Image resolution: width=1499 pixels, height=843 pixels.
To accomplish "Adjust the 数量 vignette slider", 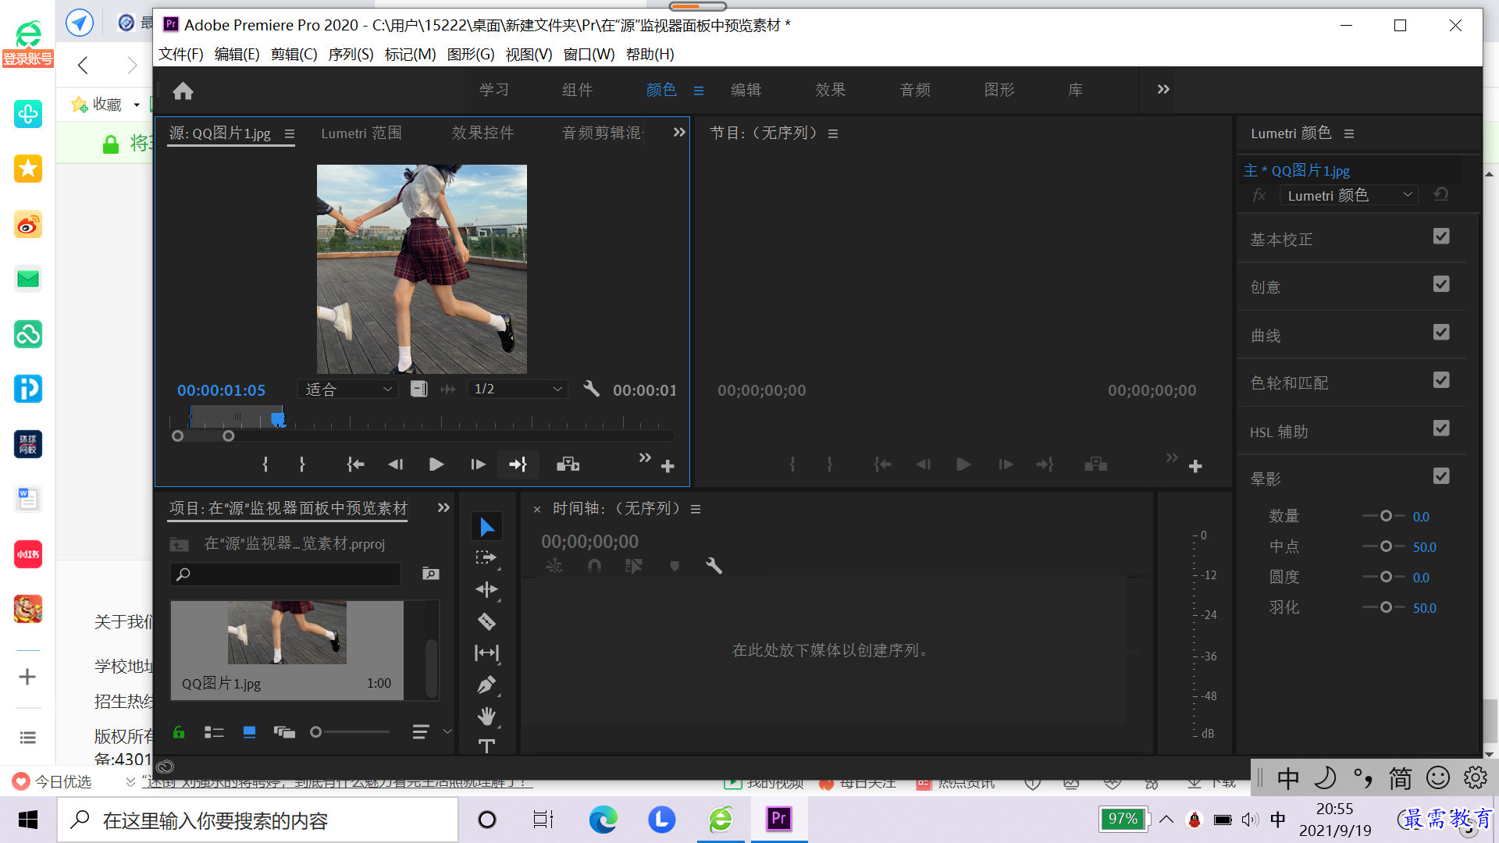I will (x=1386, y=516).
